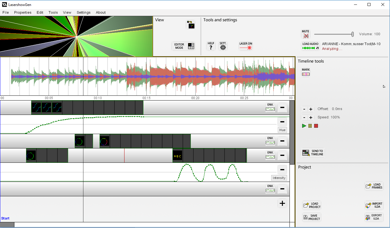Screen dimensions: 390x228
Task: Open the Sett. gear icon
Action: tap(223, 46)
